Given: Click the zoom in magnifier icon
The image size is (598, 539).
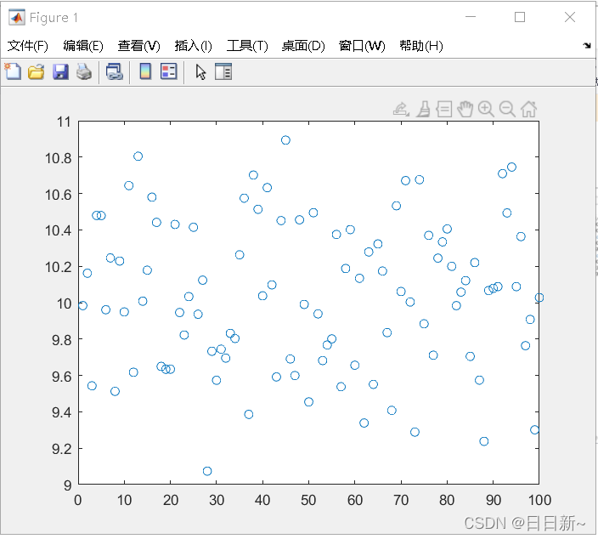Looking at the screenshot, I should [x=486, y=109].
